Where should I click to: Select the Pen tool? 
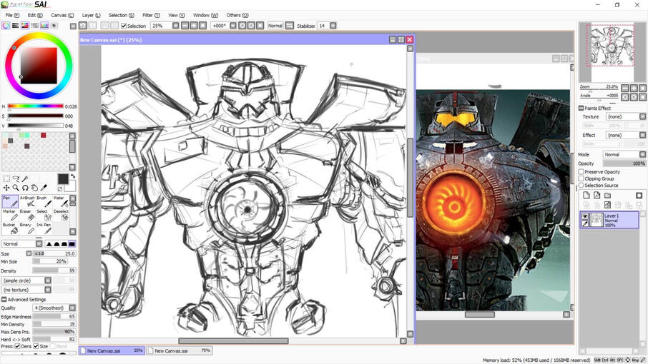(x=10, y=201)
